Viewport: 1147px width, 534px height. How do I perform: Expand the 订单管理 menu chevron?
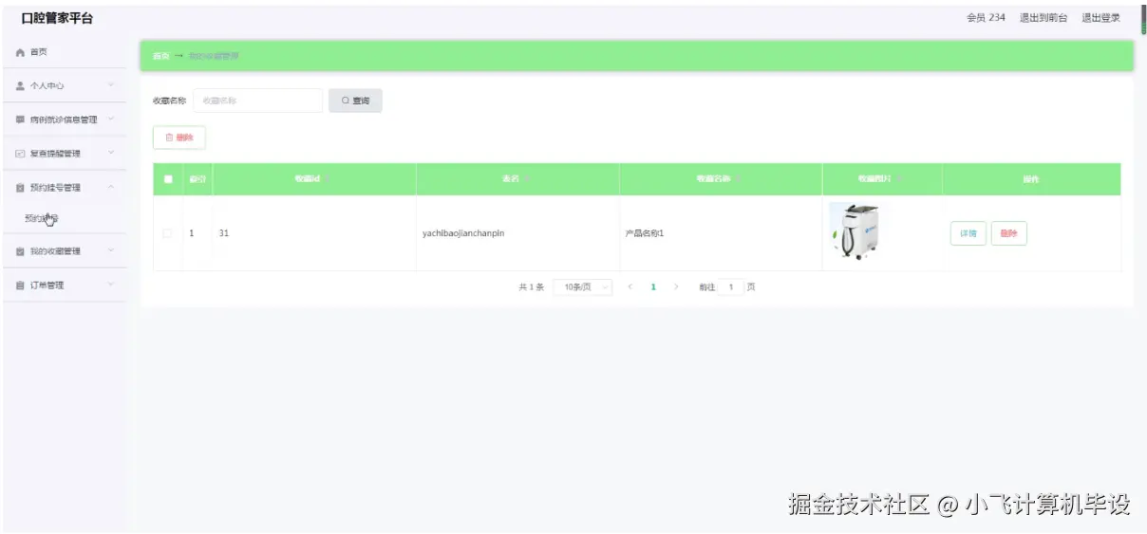[x=110, y=285]
